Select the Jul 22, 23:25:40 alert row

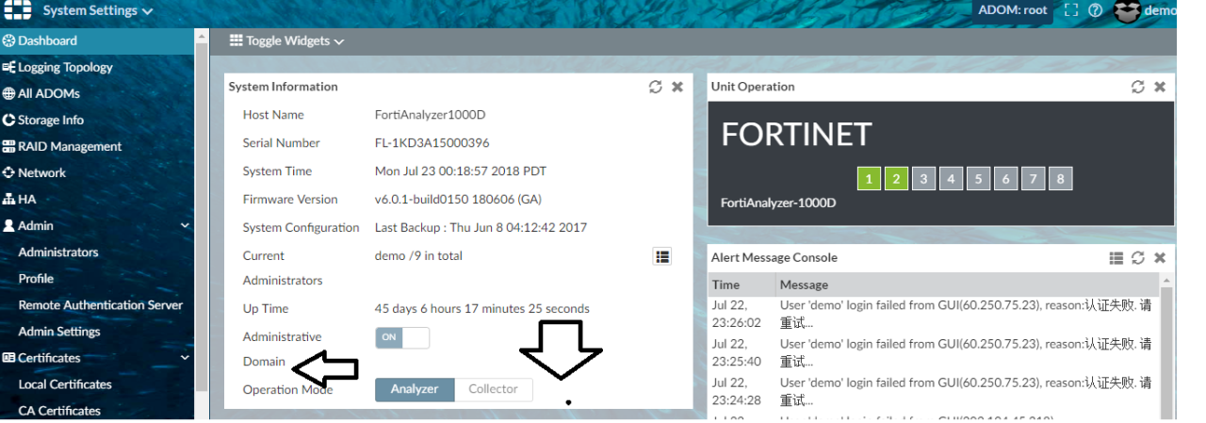[934, 353]
